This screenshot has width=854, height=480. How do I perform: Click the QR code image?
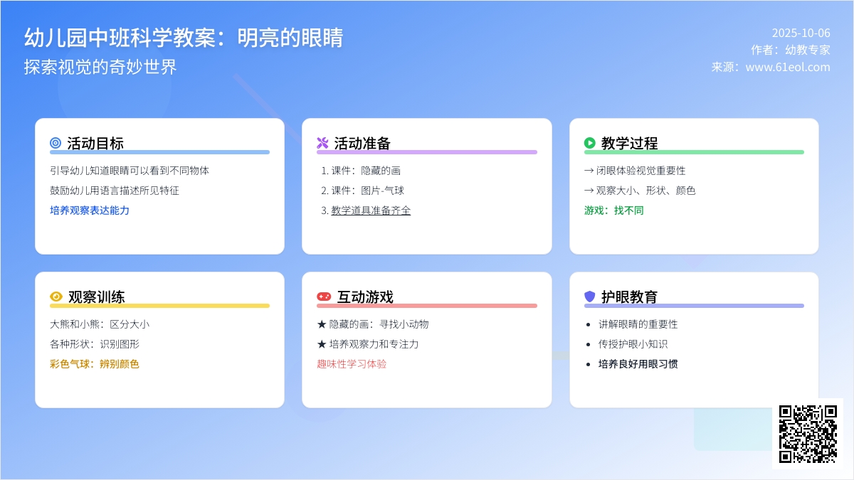point(808,434)
